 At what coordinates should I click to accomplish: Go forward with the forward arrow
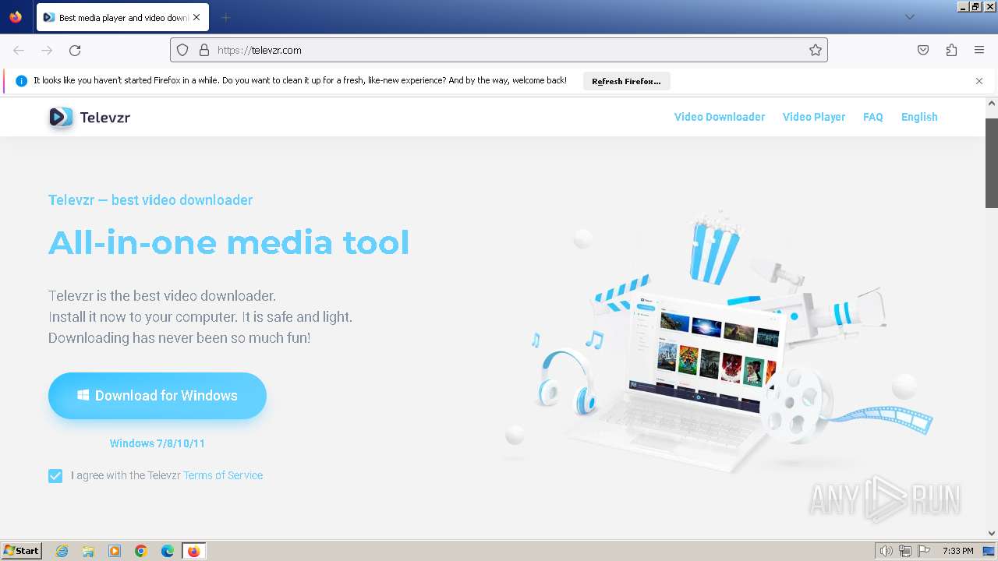[47, 50]
